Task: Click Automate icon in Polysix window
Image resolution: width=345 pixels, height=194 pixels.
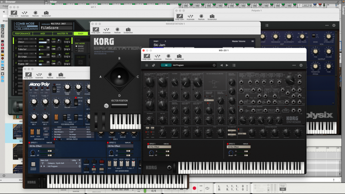Action: tap(190, 16)
